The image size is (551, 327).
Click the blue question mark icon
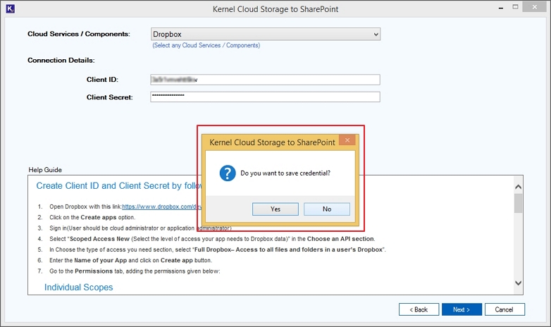[228, 173]
